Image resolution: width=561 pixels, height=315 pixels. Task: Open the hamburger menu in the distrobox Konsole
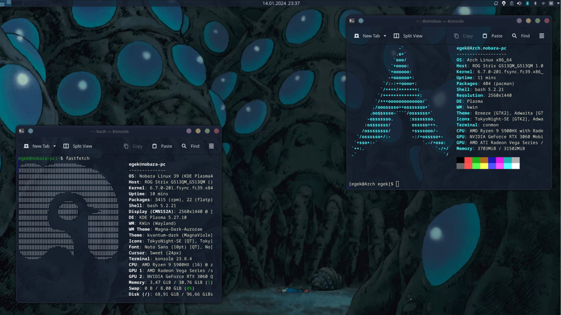pos(542,36)
